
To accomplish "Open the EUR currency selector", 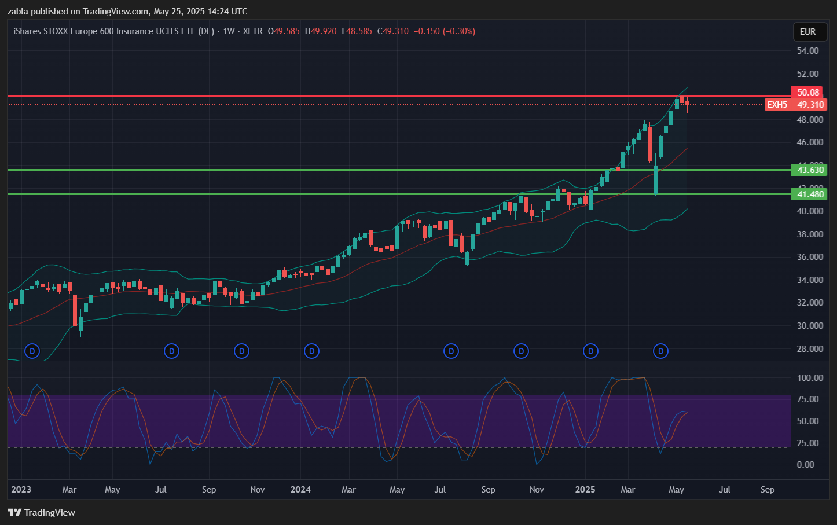I will pyautogui.click(x=807, y=32).
